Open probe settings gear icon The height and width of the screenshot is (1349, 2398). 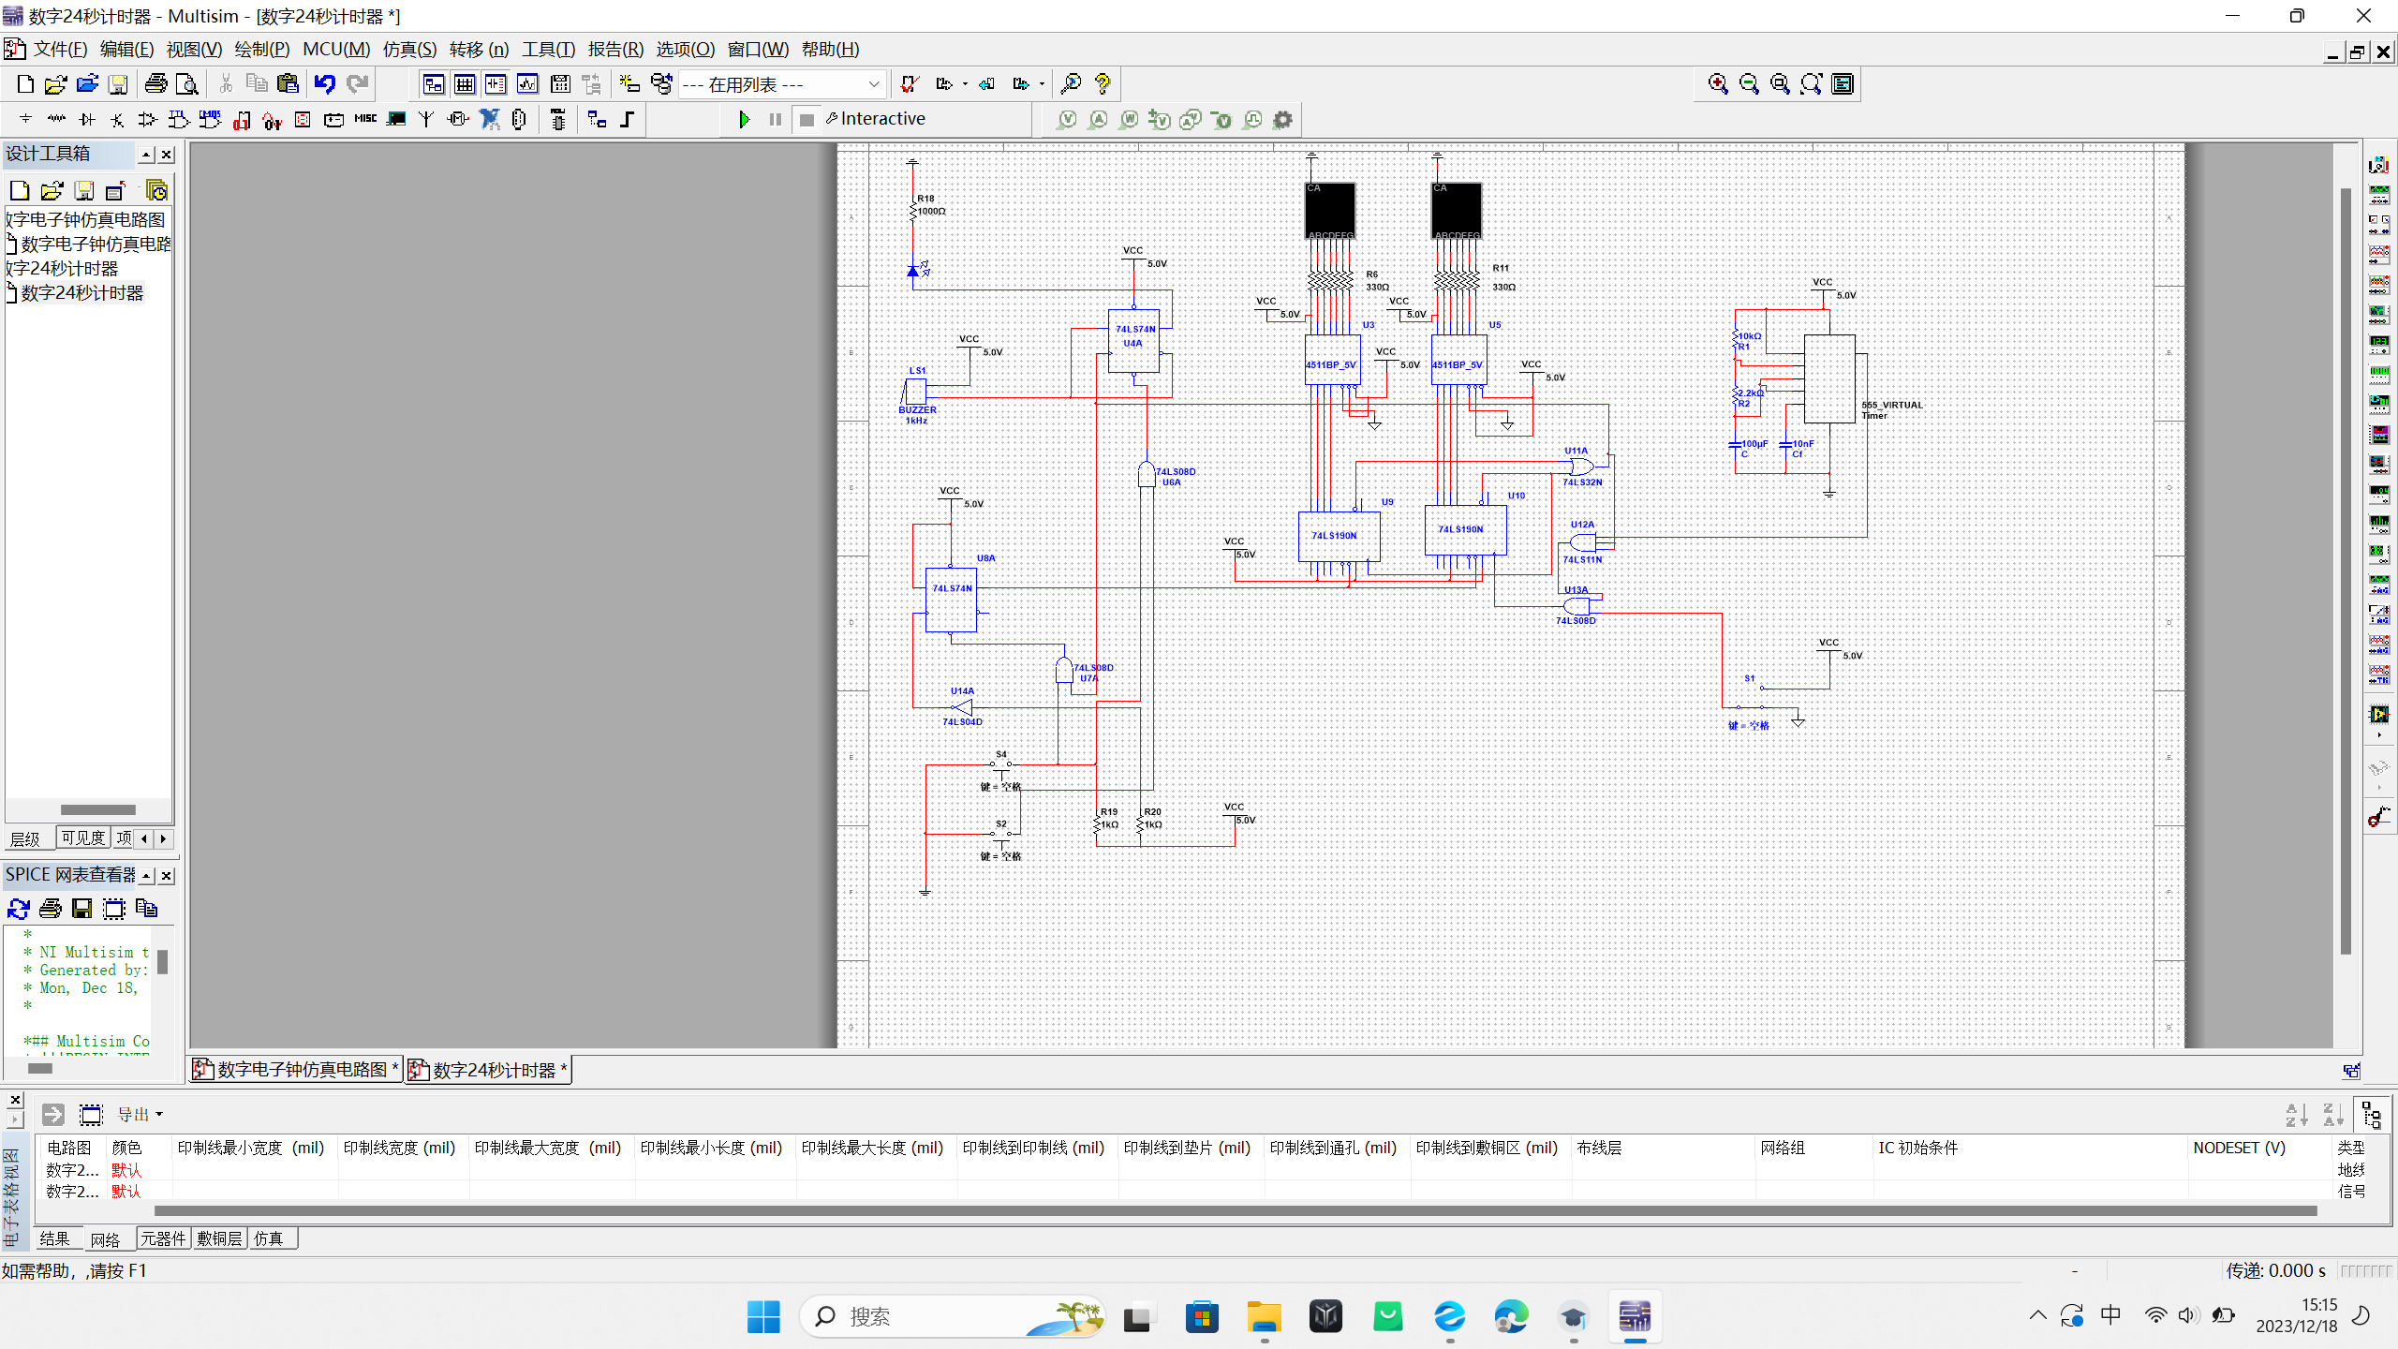pyautogui.click(x=1283, y=119)
